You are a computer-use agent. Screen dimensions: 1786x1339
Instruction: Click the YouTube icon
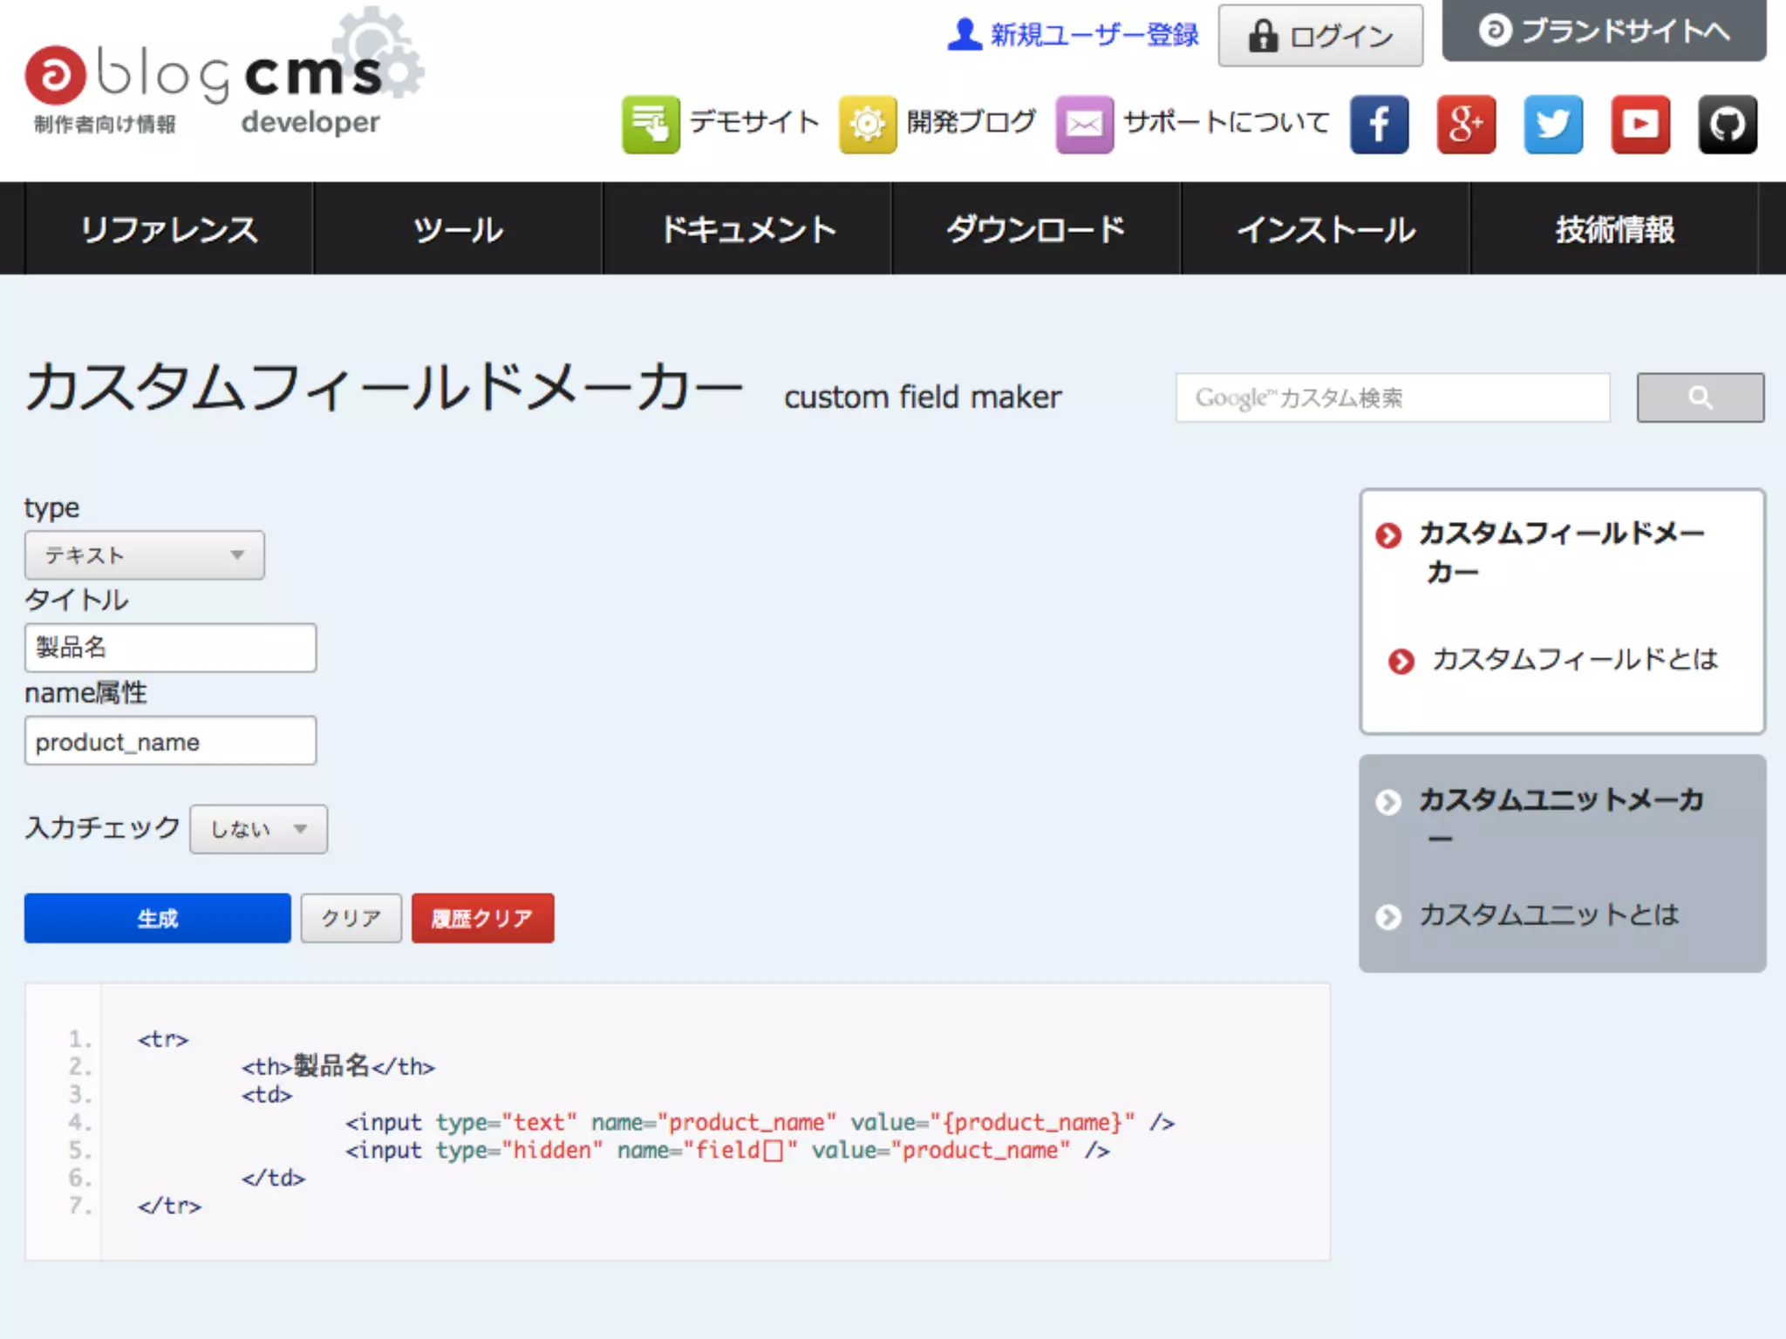point(1640,125)
